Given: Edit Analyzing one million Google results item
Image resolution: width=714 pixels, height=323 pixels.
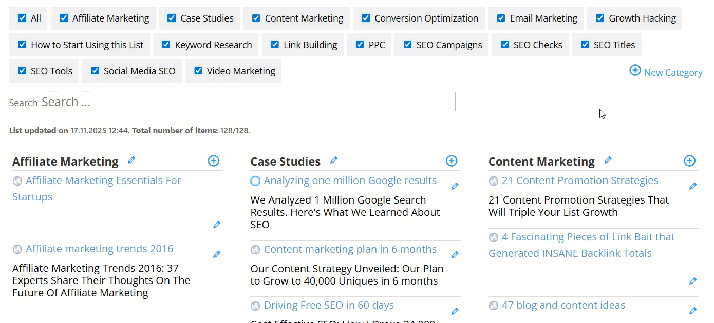Looking at the screenshot, I should 455,186.
